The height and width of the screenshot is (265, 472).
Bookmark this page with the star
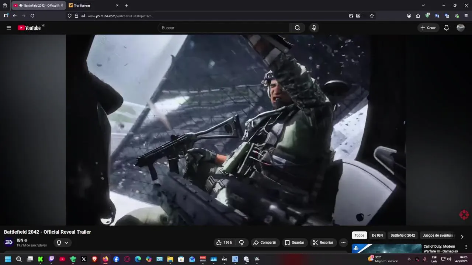[x=372, y=16]
